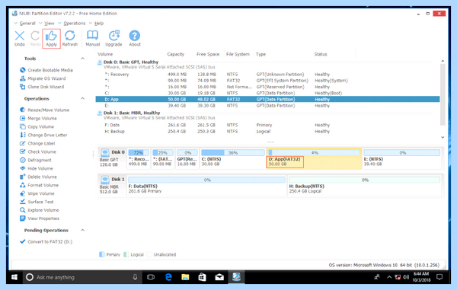The width and height of the screenshot is (457, 290).
Task: Choose Hide Volume operation
Action: tap(37, 168)
